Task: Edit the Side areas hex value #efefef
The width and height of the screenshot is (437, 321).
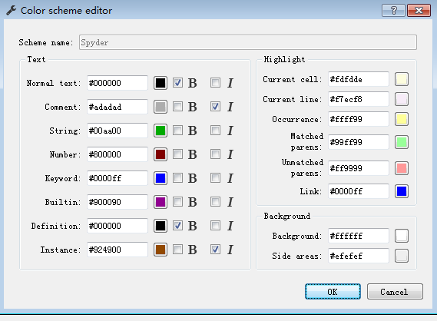Action: 359,256
